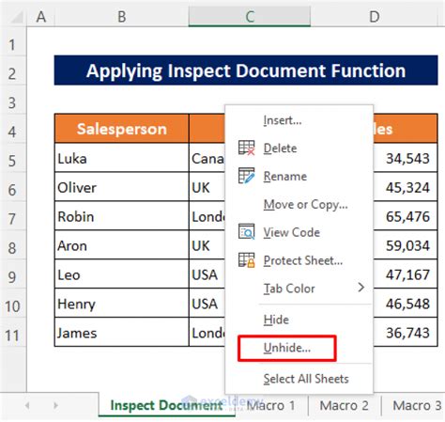Expand the Tab Color submenu arrow

click(x=361, y=288)
